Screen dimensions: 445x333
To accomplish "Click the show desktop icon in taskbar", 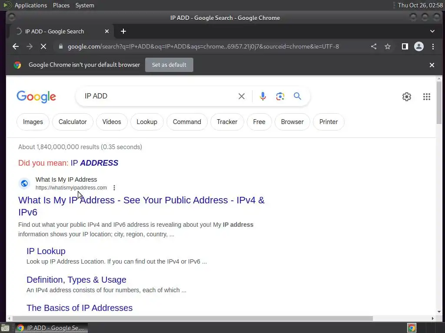I will click(5, 328).
